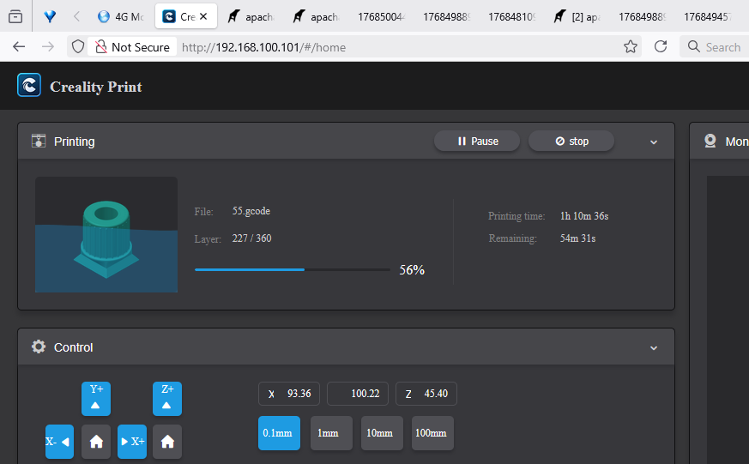Home the Z axis

[x=167, y=442]
